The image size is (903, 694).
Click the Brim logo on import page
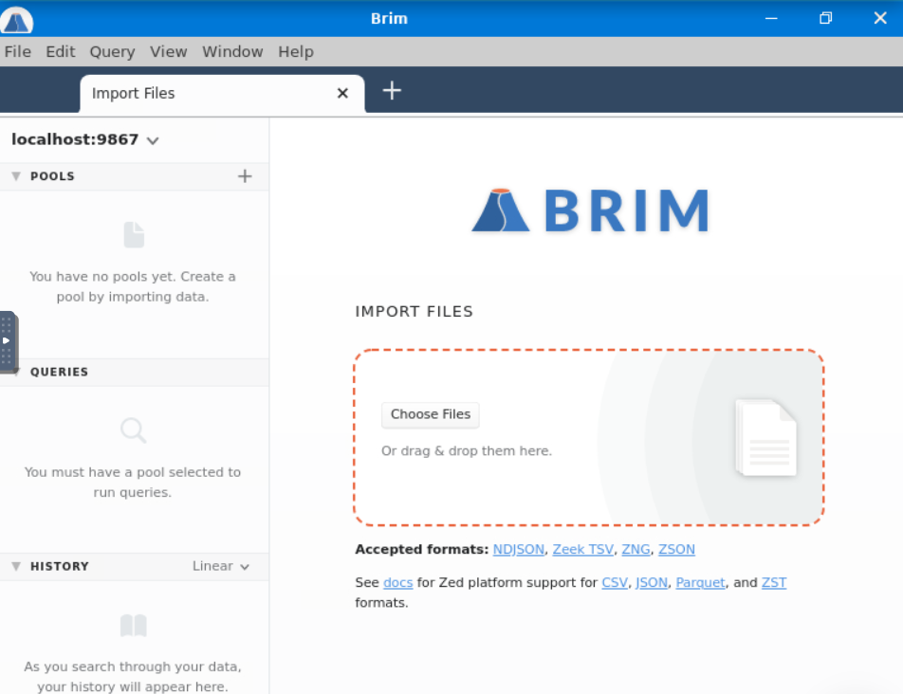(590, 210)
